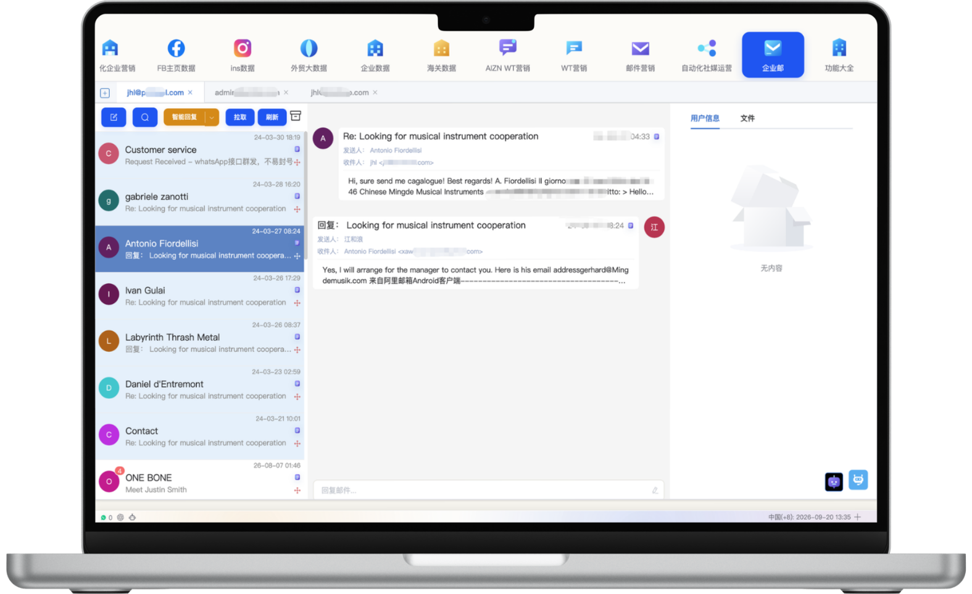972x594 pixels.
Task: Switch to the 文件 tab
Action: coord(747,118)
